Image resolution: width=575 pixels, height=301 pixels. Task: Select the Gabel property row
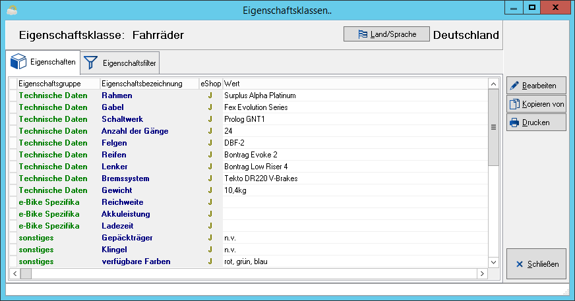[x=249, y=107]
